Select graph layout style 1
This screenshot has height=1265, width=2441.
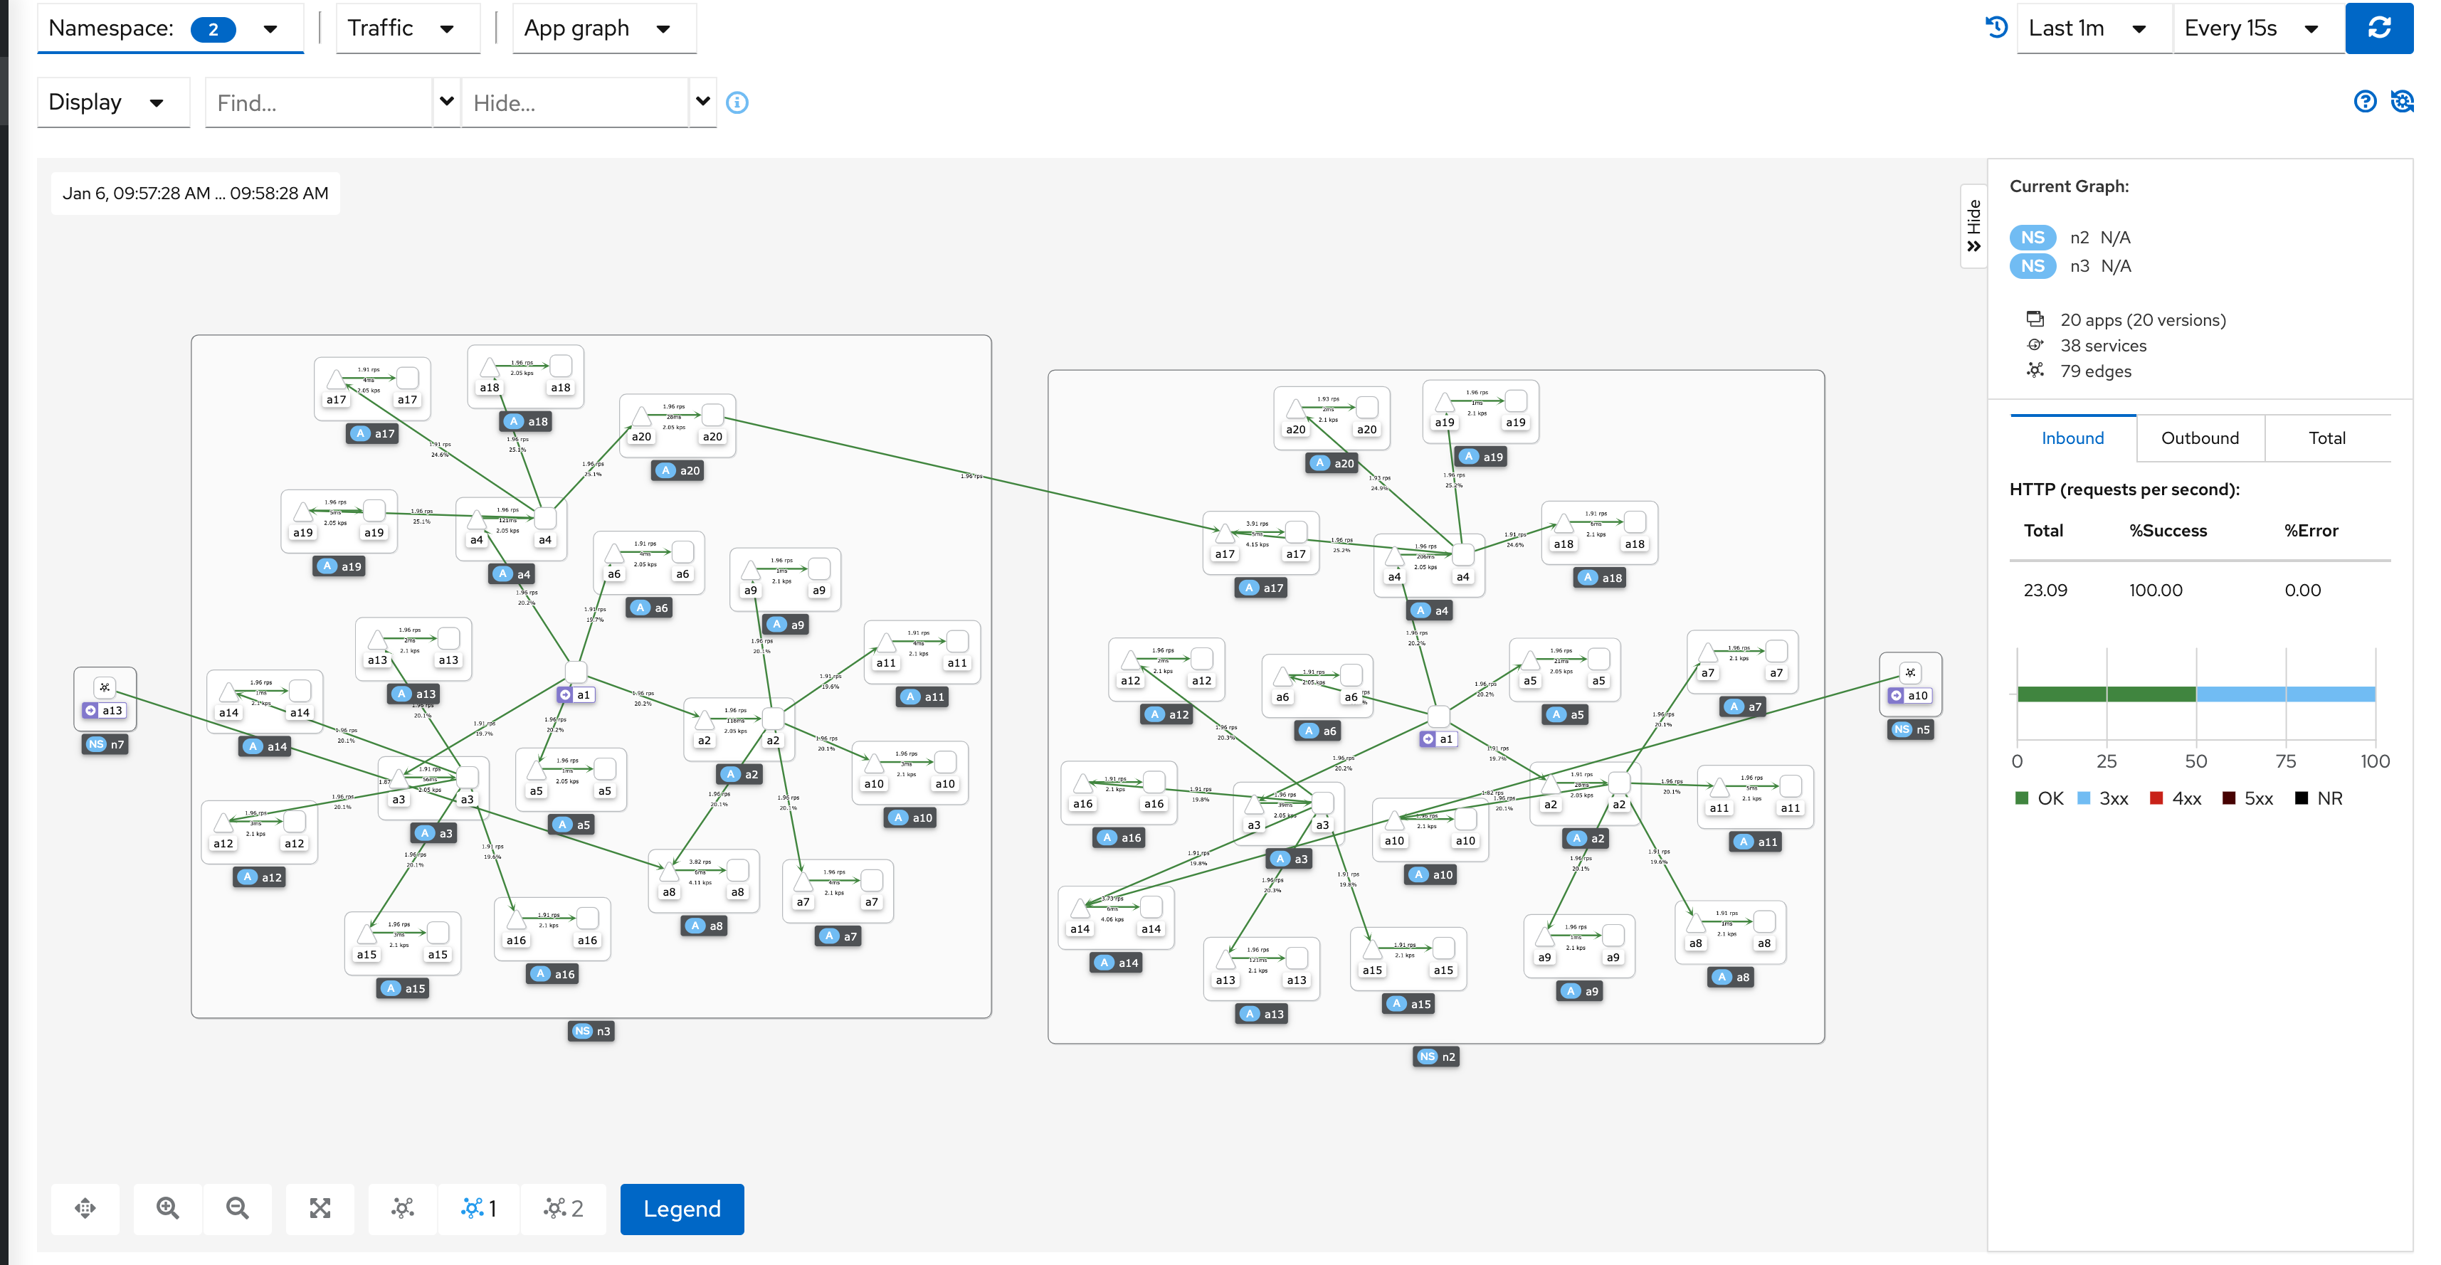click(478, 1207)
